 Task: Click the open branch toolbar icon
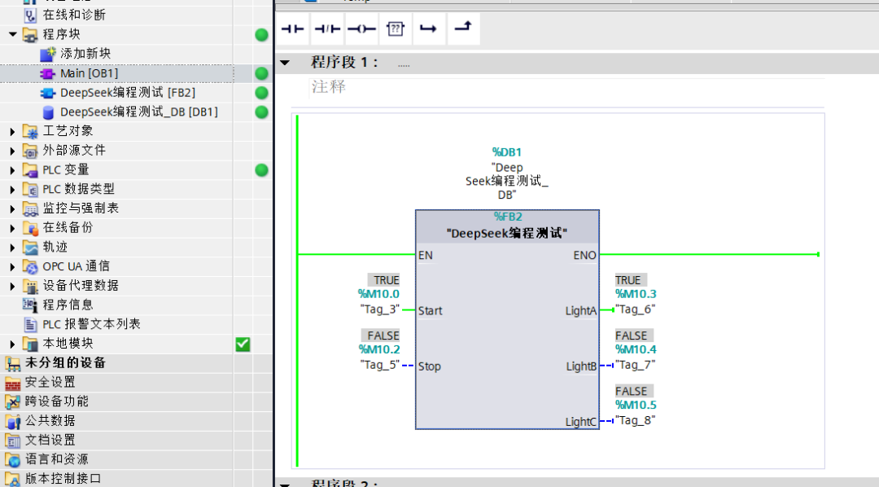[x=429, y=29]
